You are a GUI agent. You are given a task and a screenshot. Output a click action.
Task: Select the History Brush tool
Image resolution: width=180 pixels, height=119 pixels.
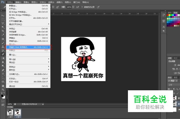coord(3,51)
